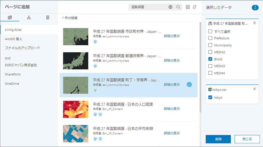Check the すべて選択 checkbox
Screen dimensions: 263x147
(x=210, y=31)
